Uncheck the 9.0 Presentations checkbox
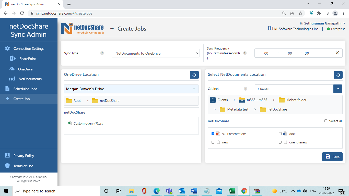 [213, 134]
